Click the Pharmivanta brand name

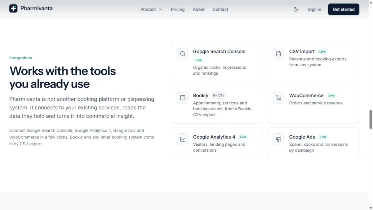pos(36,9)
